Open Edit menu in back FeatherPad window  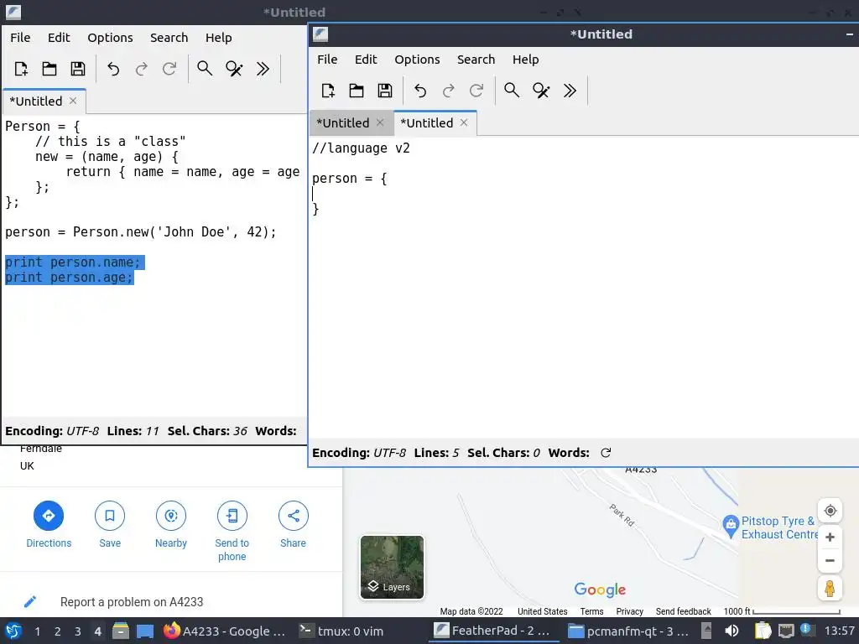point(59,37)
